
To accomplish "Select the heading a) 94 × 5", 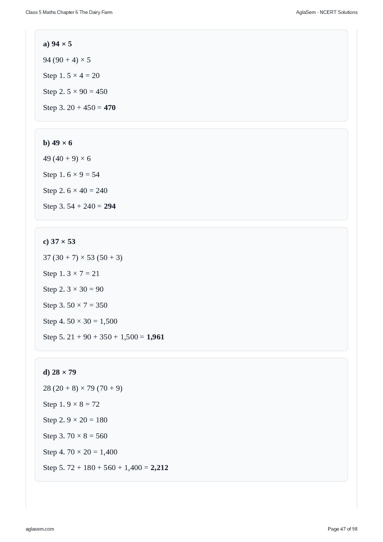I will click(x=57, y=44).
